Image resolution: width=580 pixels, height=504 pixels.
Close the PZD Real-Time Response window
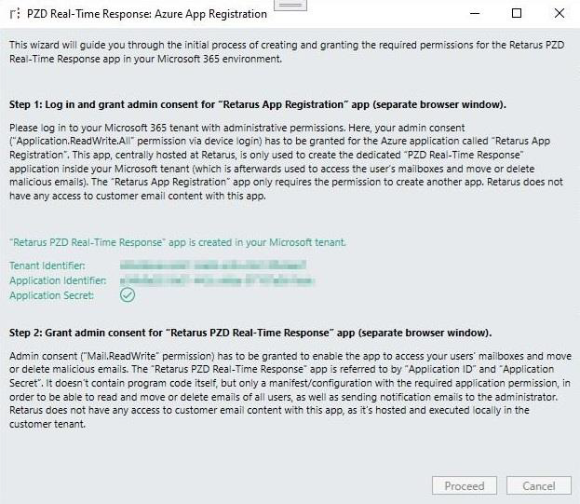click(x=559, y=14)
